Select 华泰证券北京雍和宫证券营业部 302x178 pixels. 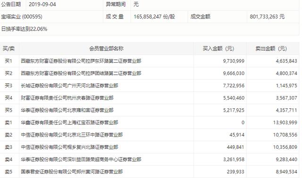point(67,110)
